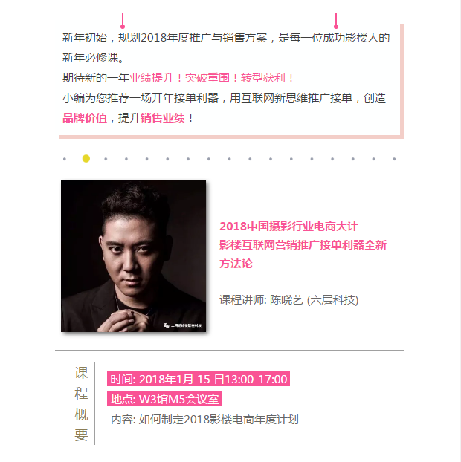
Task: Select the highlighted 时间 date line
Action: pyautogui.click(x=199, y=379)
